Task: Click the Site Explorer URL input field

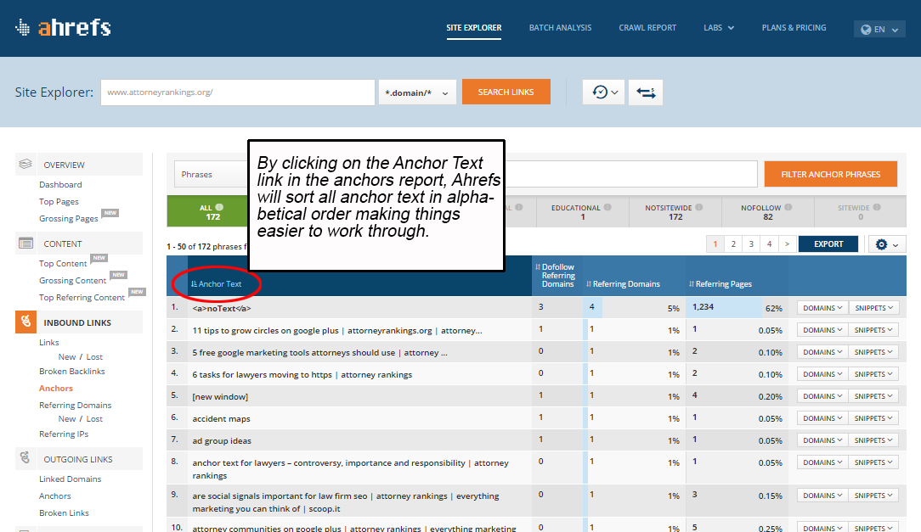Action: (x=237, y=92)
